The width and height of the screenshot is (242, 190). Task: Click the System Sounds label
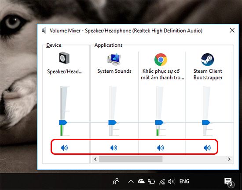(114, 71)
